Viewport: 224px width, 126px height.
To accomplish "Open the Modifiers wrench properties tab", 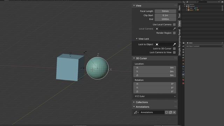I will tap(183, 66).
